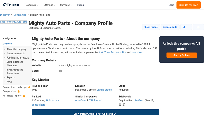Open Competitors Landscape sidebar item

click(x=15, y=87)
